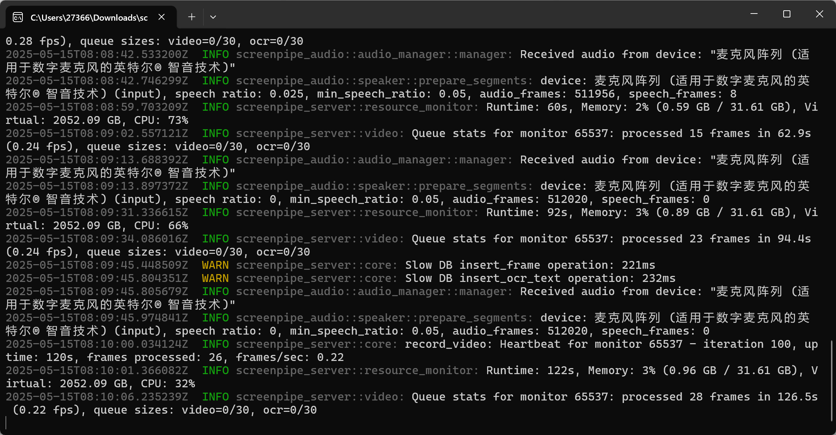Screen dimensions: 836x435
Task: Close the C:\Users\27366\Downloads\sc tab
Action: point(161,17)
